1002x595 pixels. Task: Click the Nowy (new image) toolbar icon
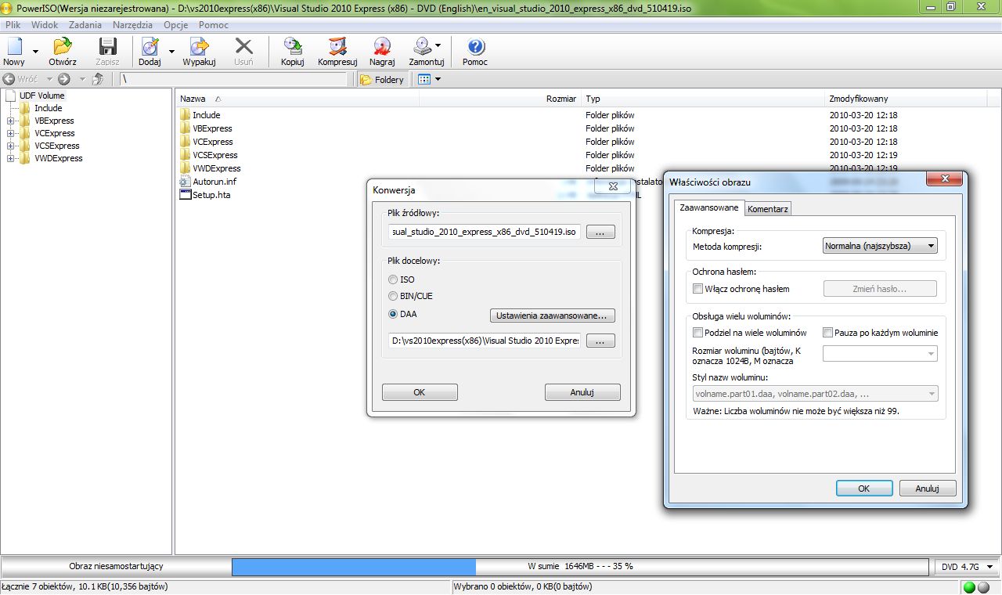tap(14, 47)
